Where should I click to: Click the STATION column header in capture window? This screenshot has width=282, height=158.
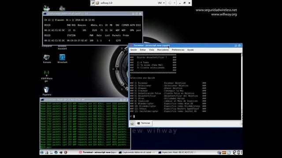[x=71, y=36]
